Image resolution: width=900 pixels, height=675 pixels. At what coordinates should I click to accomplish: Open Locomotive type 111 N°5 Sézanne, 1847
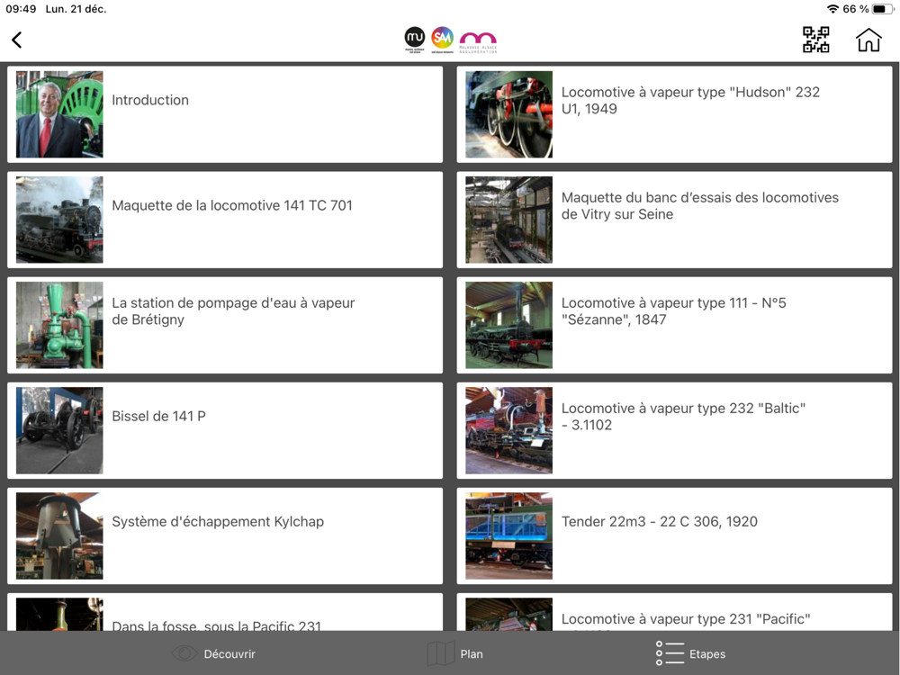coord(674,325)
